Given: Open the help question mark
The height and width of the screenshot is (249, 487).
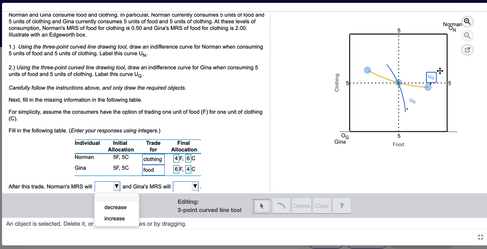Looking at the screenshot, I should click(x=342, y=206).
